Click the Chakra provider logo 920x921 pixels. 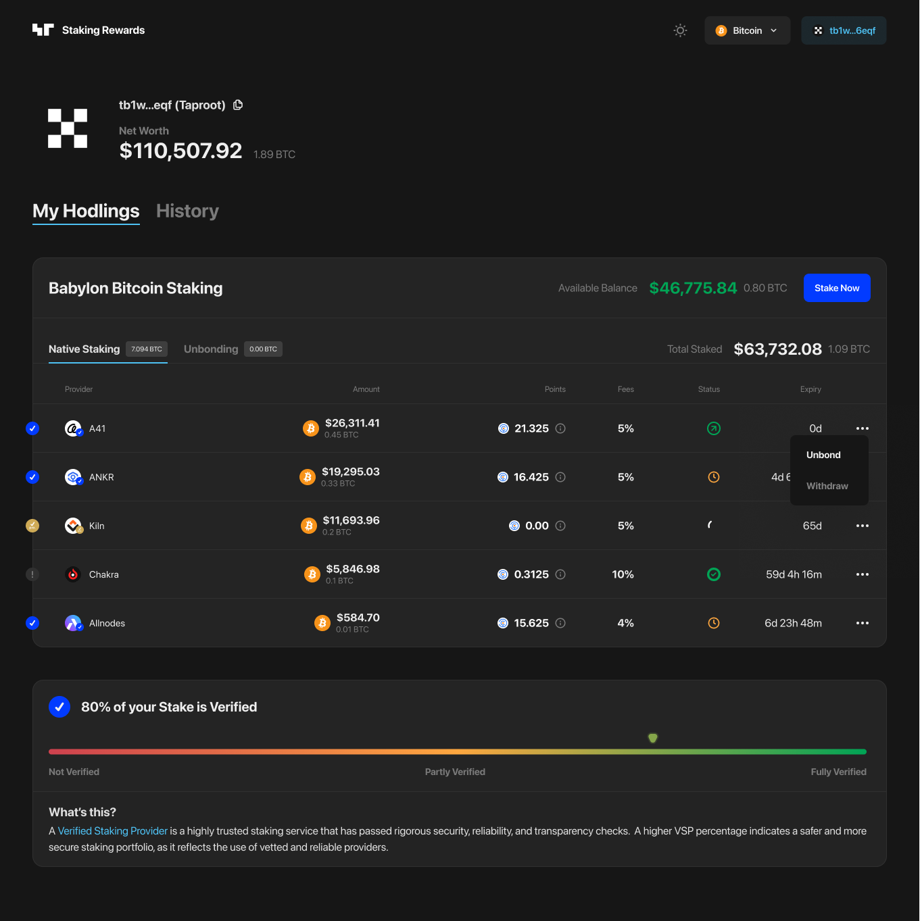coord(73,574)
